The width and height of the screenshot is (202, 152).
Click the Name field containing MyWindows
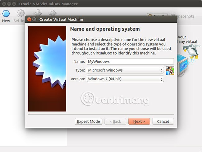pyautogui.click(x=131, y=61)
